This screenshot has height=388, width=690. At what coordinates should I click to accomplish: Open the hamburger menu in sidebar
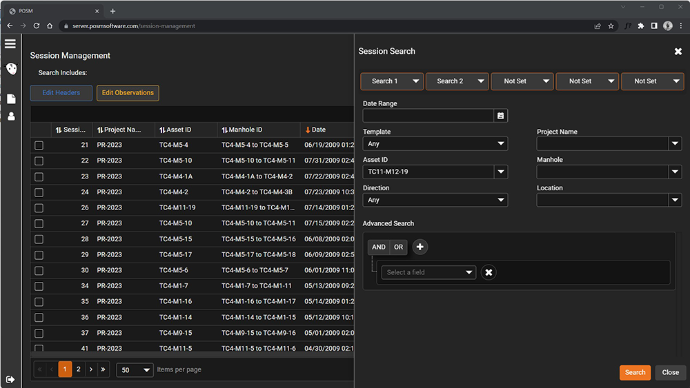(x=10, y=44)
